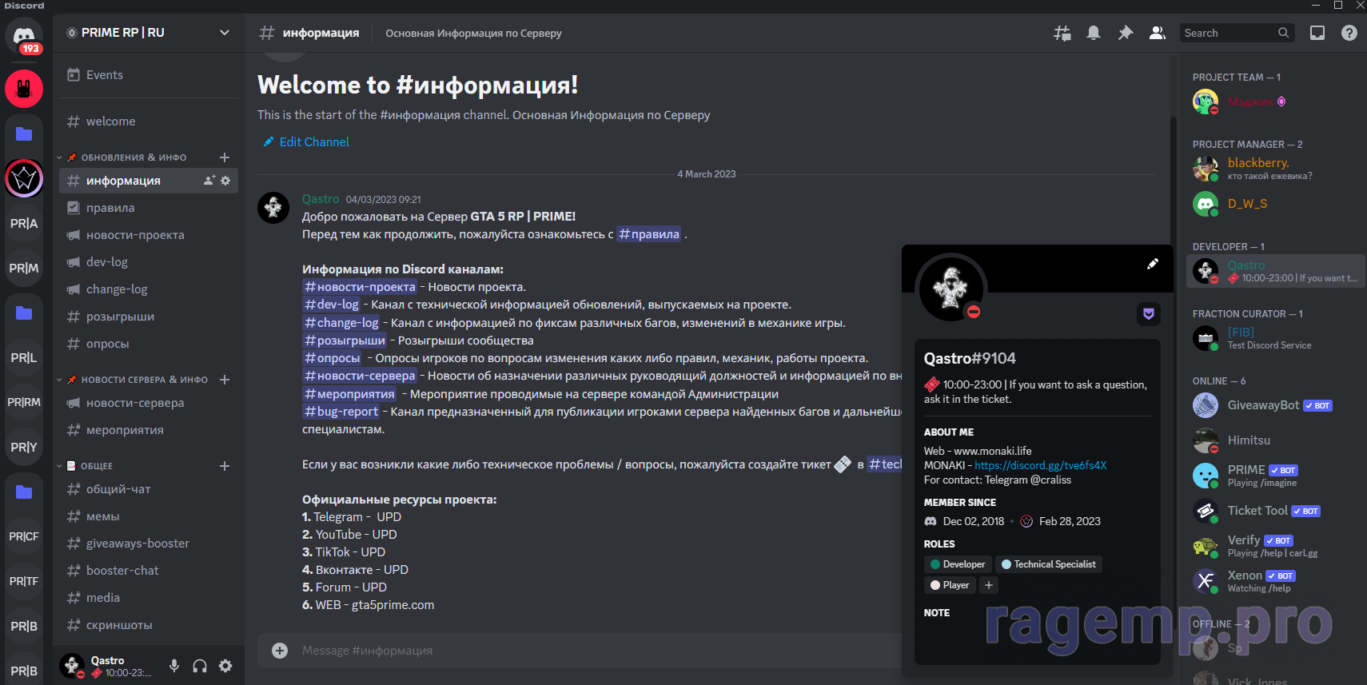This screenshot has height=685, width=1367.
Task: Click the Player role chip
Action: coord(950,585)
